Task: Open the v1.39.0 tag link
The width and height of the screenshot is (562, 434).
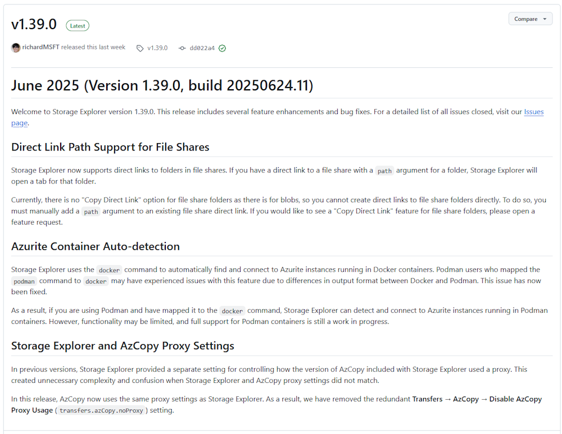Action: [157, 48]
